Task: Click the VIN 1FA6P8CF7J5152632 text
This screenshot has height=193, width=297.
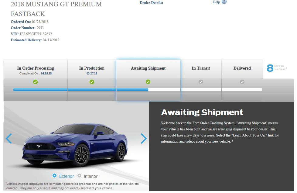Action: [x=31, y=34]
